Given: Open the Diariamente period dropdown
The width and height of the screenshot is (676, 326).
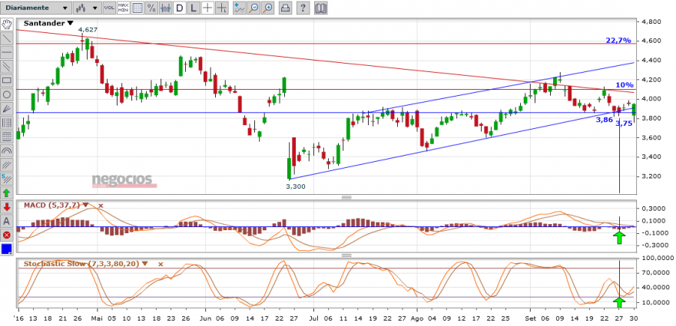Looking at the screenshot, I should coord(36,8).
